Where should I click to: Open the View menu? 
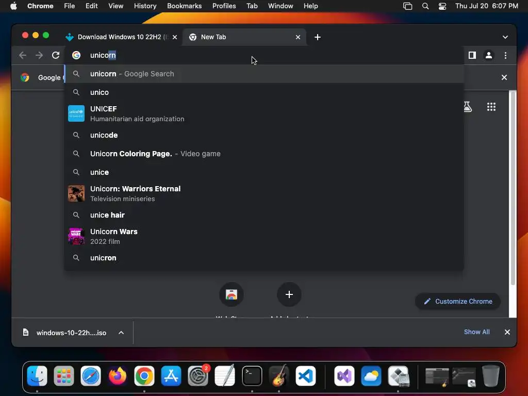[x=115, y=6]
